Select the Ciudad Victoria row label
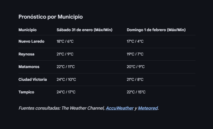Viewport: 213px width, 129px height. (x=32, y=80)
